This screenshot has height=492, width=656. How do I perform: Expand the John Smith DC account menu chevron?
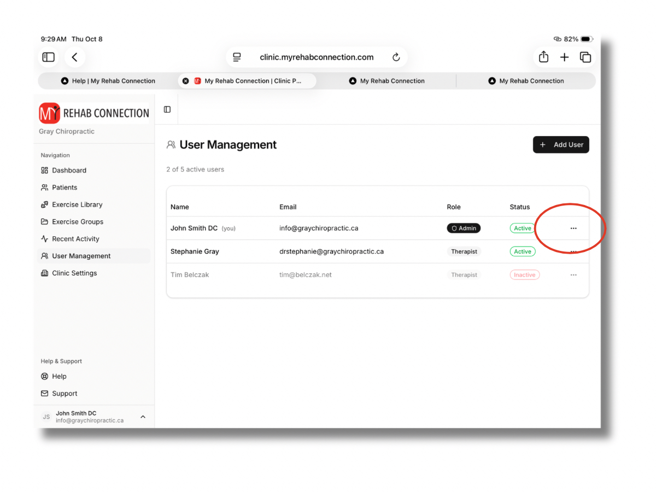pyautogui.click(x=143, y=417)
